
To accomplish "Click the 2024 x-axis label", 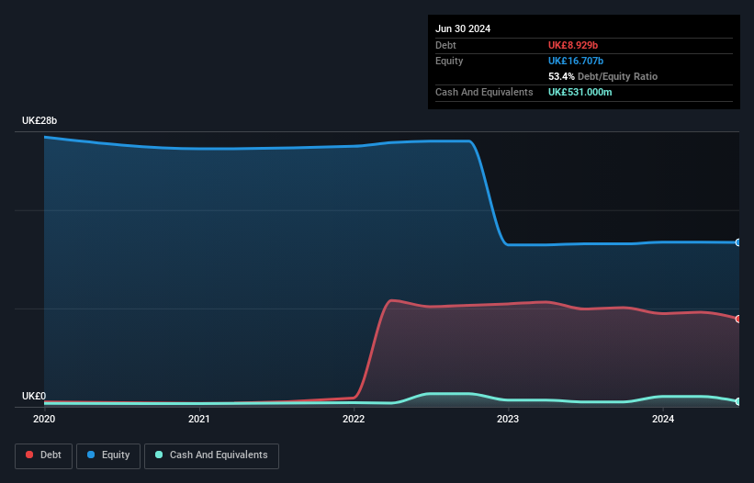I will point(663,419).
